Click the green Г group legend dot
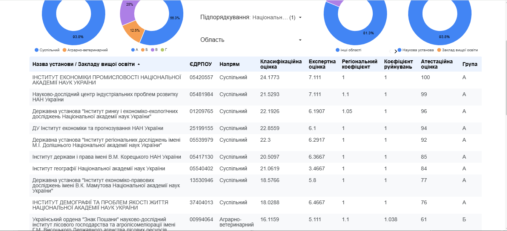 pyautogui.click(x=162, y=50)
